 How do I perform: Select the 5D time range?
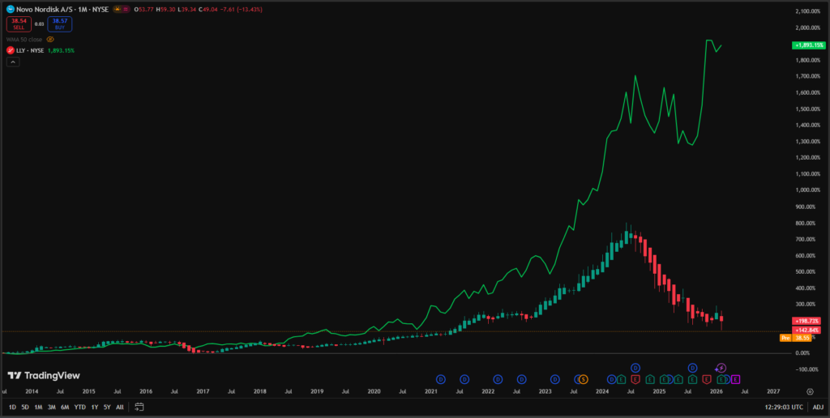[x=25, y=407]
